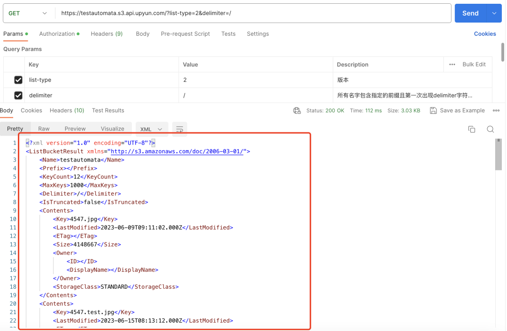507x331 pixels.
Task: Click the Name testautomata line
Action: click(x=82, y=160)
